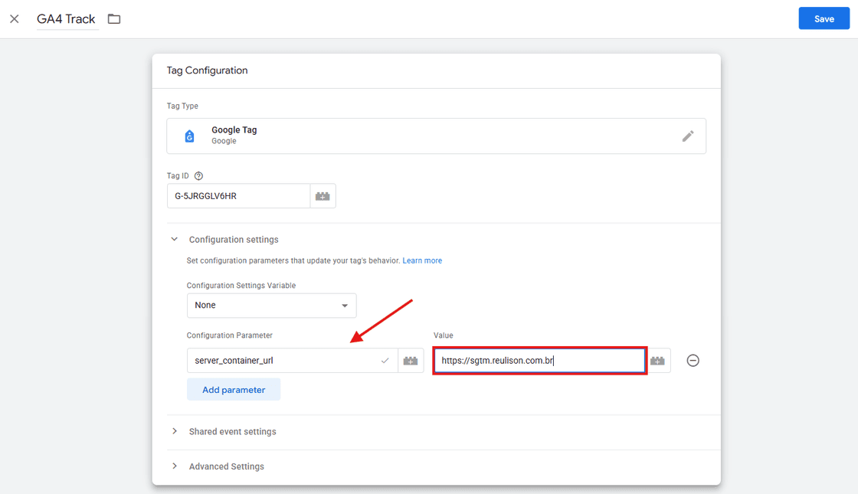Click the GA4 Track tag name to rename it
This screenshot has height=494, width=858.
point(65,18)
